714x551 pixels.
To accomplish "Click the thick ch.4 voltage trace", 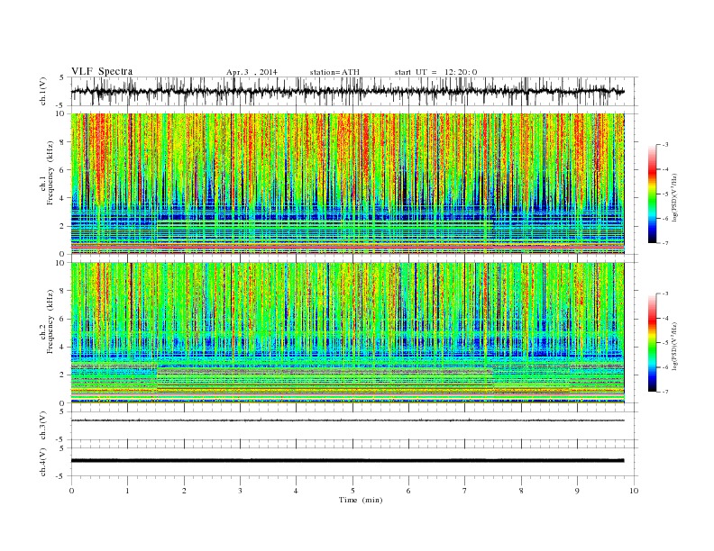I will click(x=347, y=461).
